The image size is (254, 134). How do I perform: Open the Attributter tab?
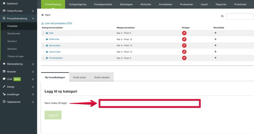(x=145, y=4)
